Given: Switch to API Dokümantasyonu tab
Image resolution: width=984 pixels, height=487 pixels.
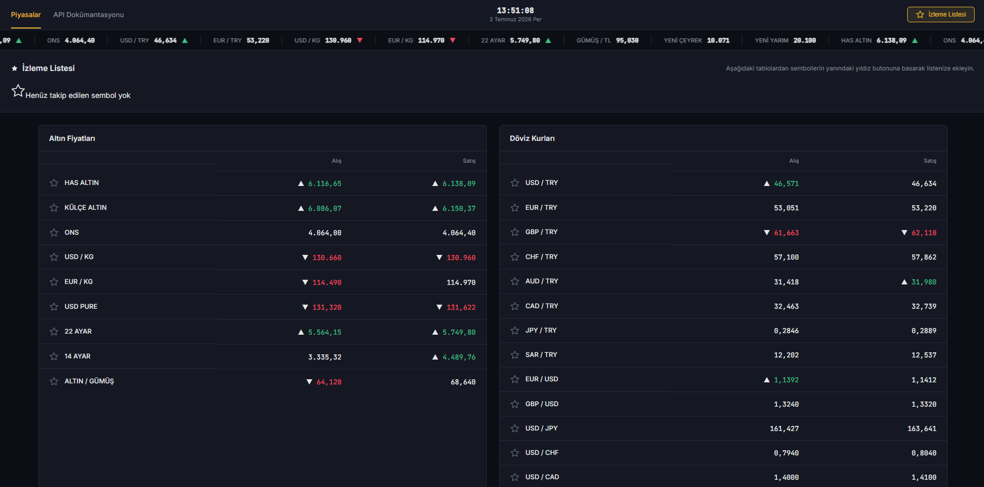Looking at the screenshot, I should 89,15.
